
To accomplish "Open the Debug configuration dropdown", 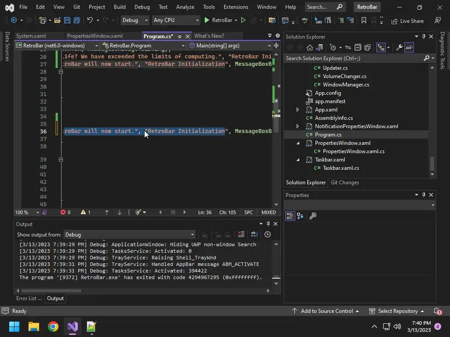I will (x=135, y=20).
